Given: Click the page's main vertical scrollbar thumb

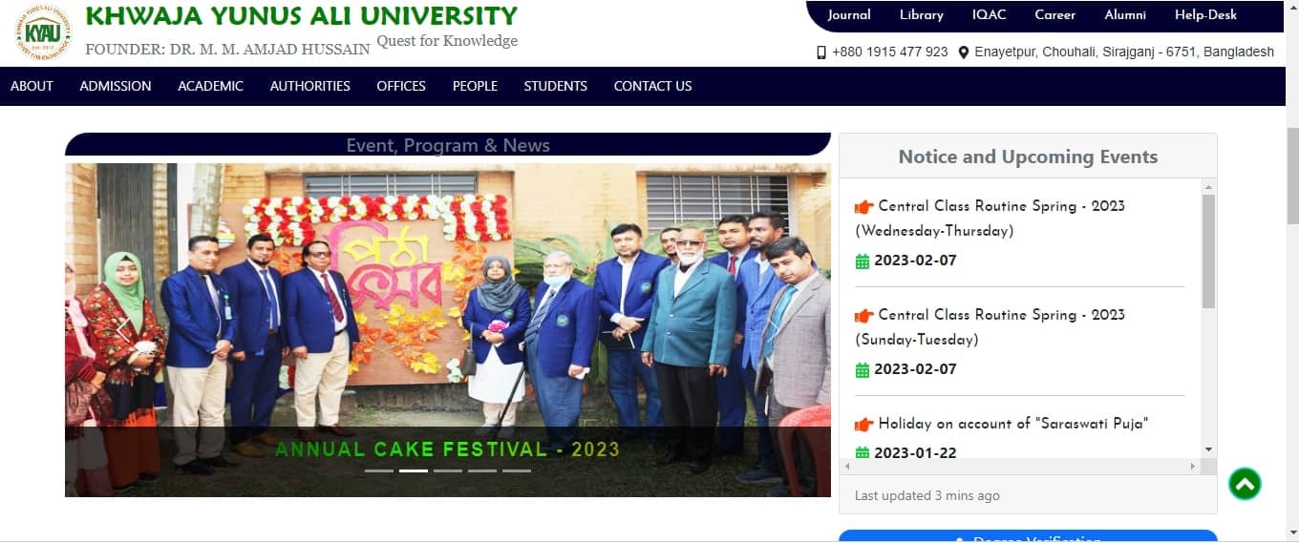Looking at the screenshot, I should pyautogui.click(x=1292, y=177).
